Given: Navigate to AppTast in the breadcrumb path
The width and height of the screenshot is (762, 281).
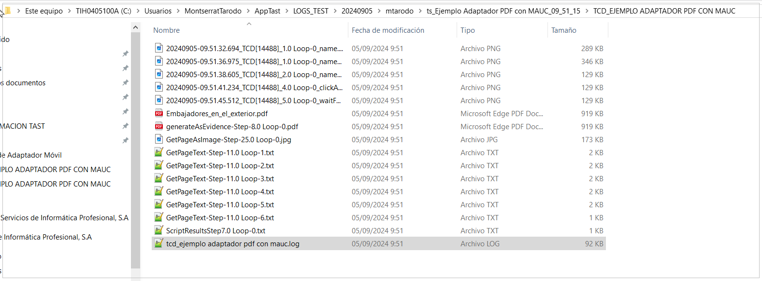Looking at the screenshot, I should tap(267, 11).
